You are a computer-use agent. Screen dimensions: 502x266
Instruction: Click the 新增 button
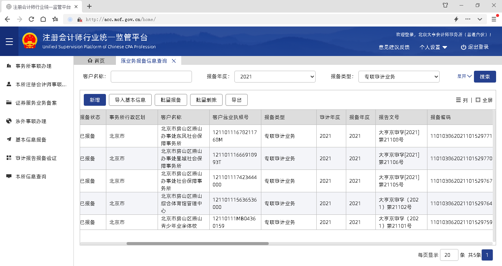pos(95,100)
